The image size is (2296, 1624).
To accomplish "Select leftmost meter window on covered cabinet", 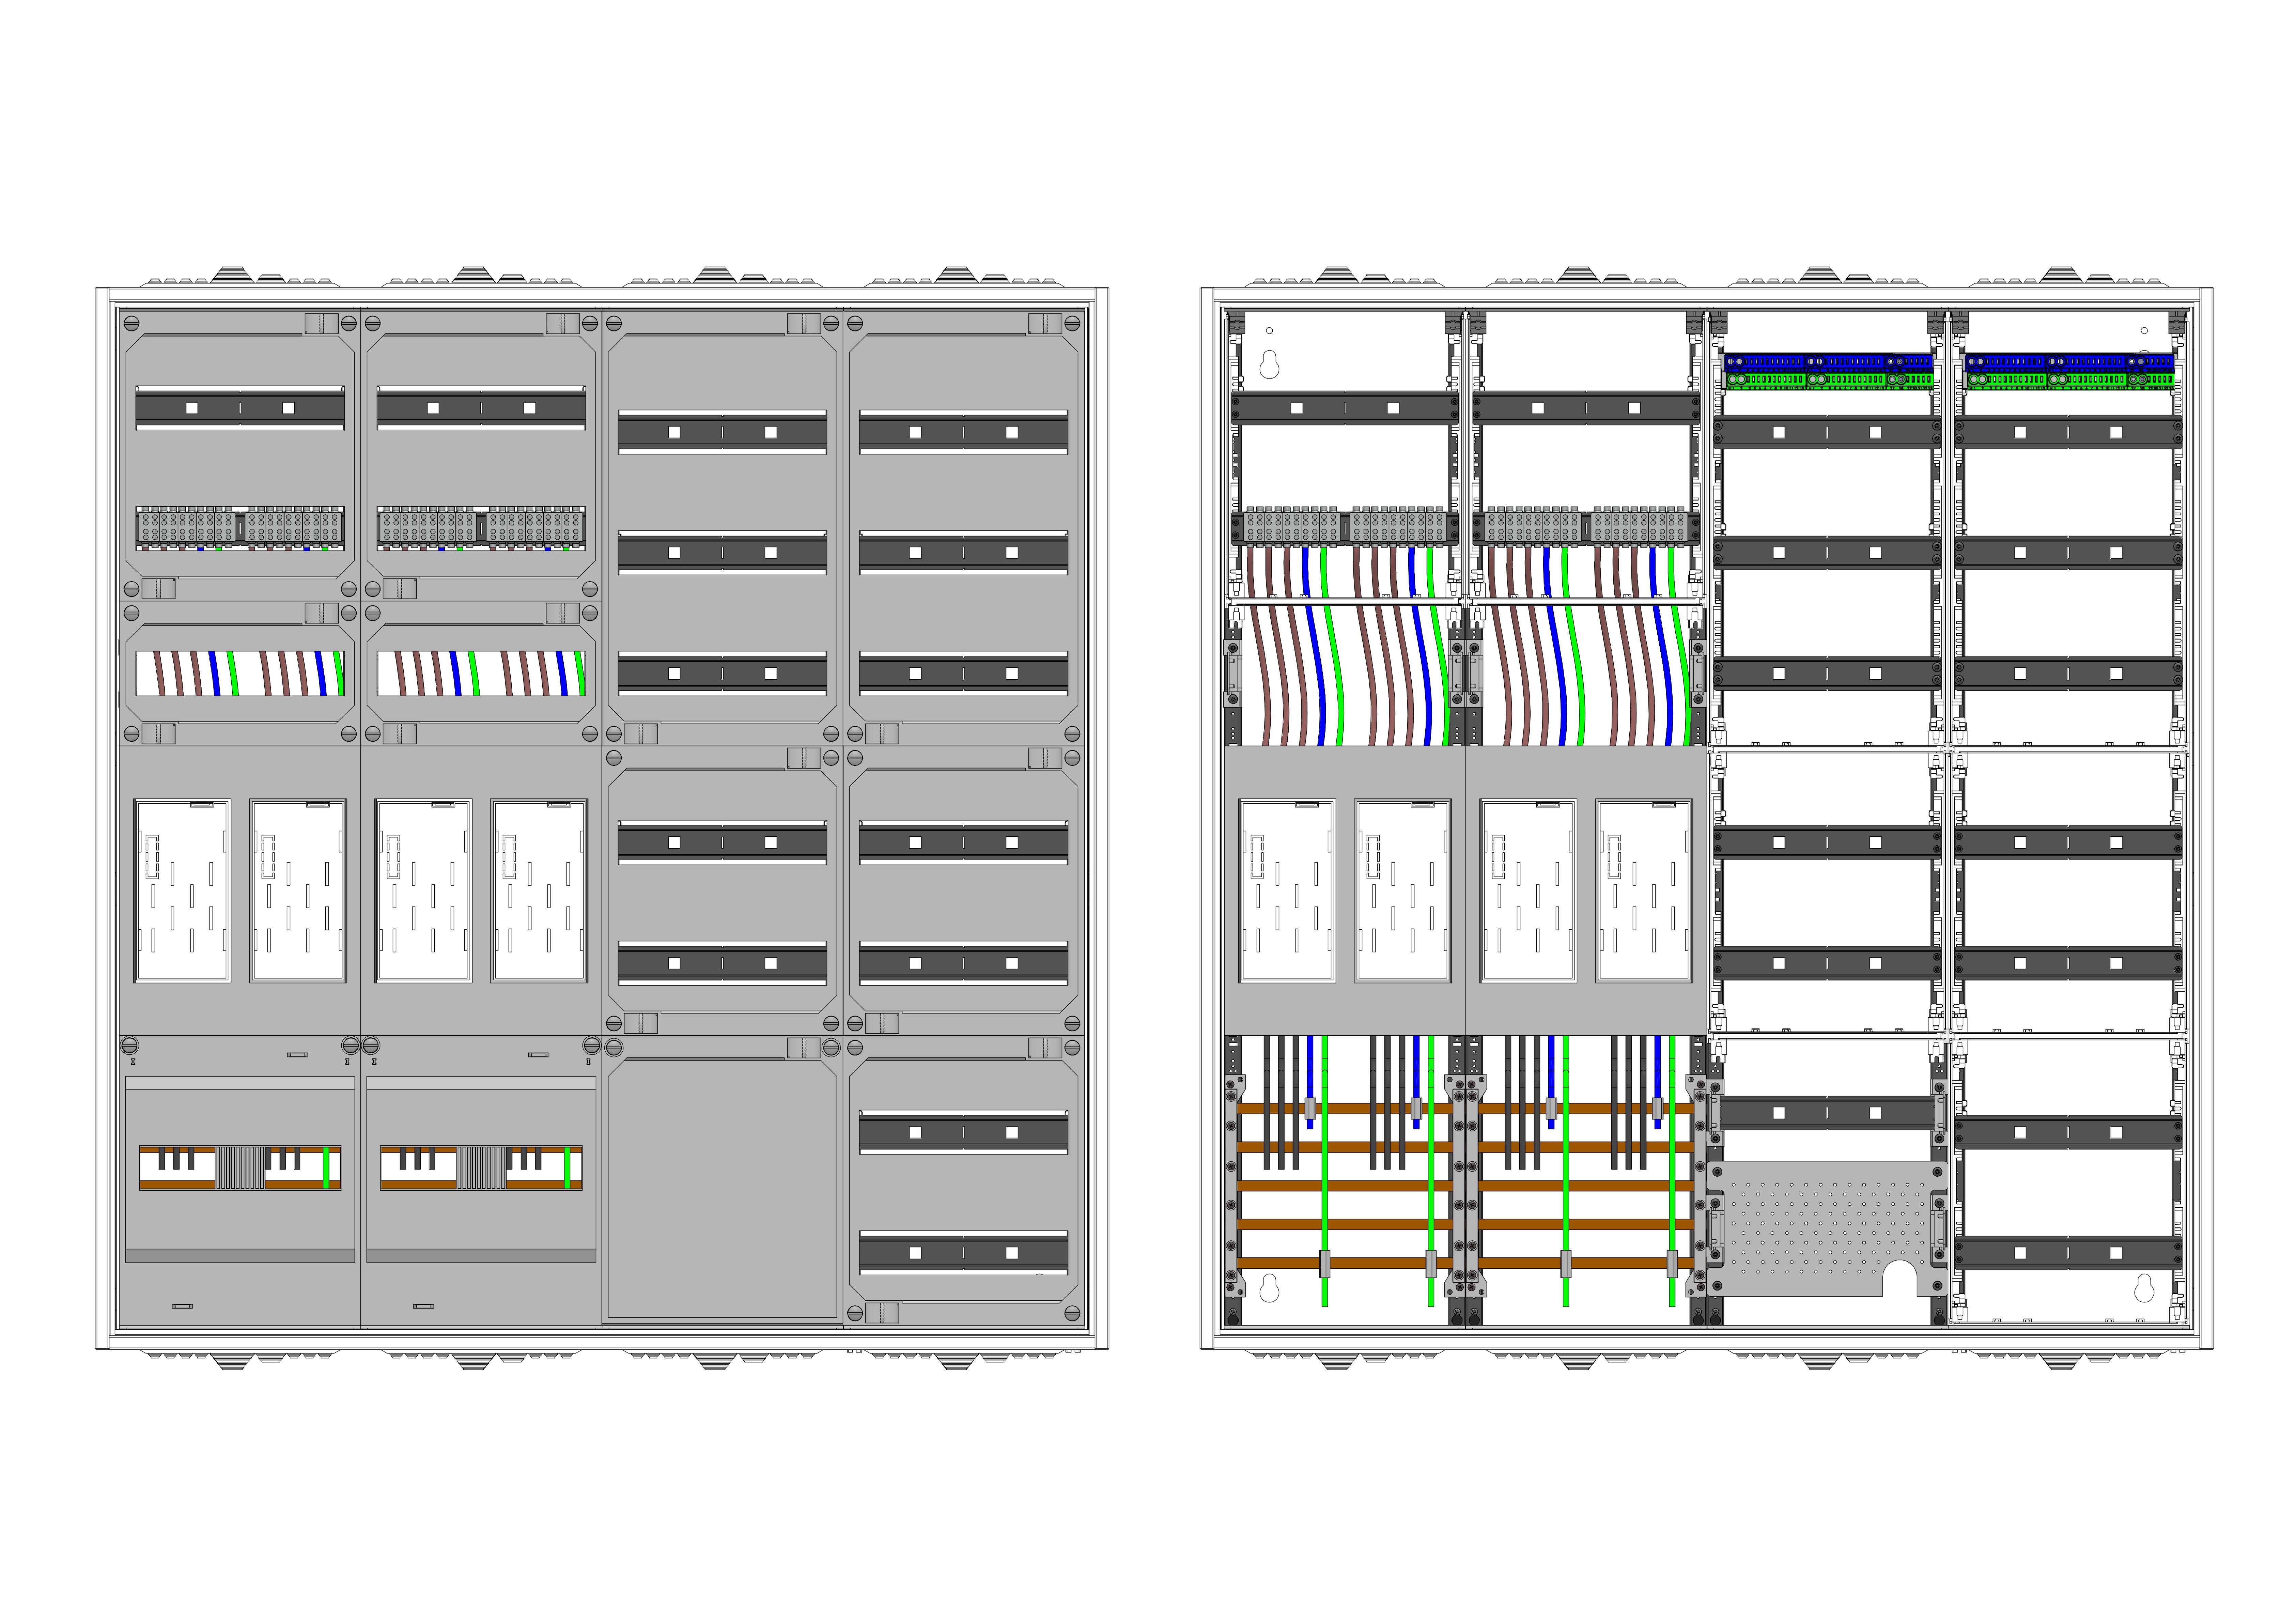I will point(182,890).
